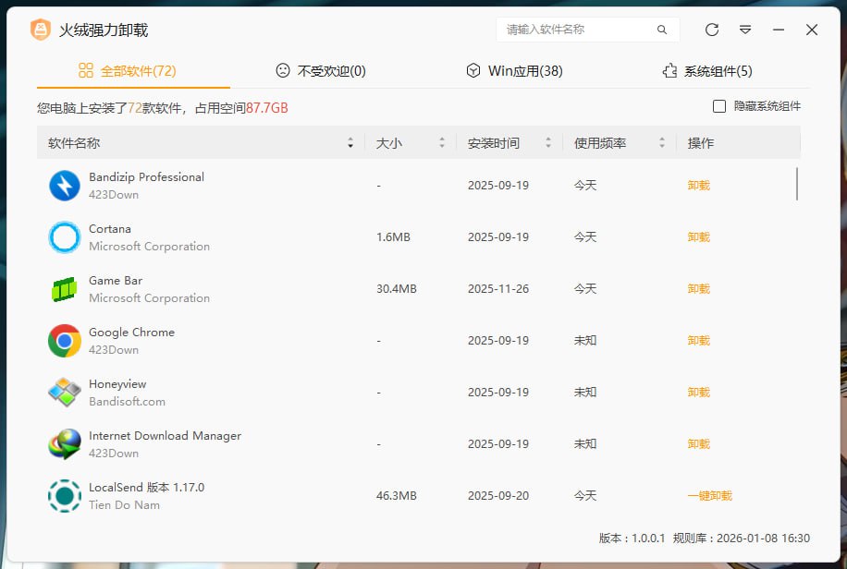The image size is (847, 569).
Task: Click the Internet Download Manager icon
Action: [x=65, y=444]
